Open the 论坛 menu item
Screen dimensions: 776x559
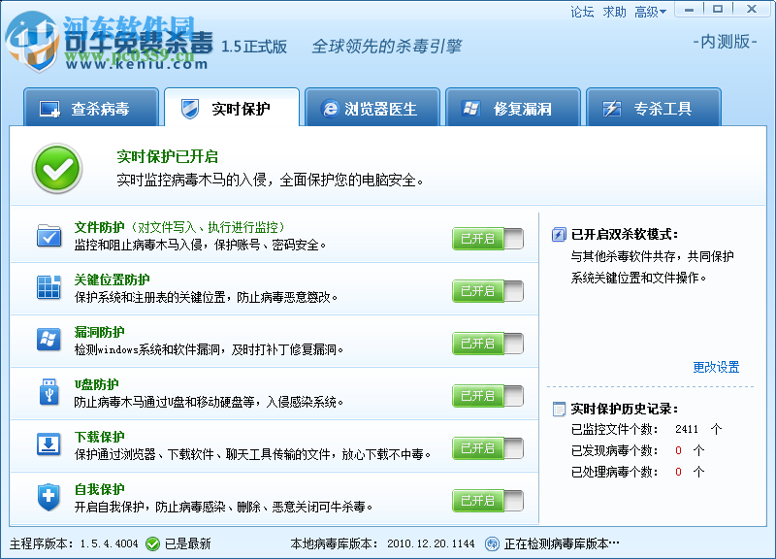click(583, 12)
